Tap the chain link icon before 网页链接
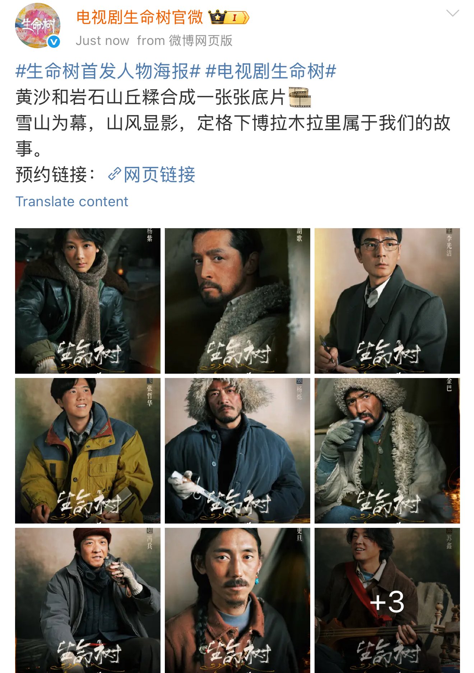The width and height of the screenshot is (474, 673). pos(114,174)
